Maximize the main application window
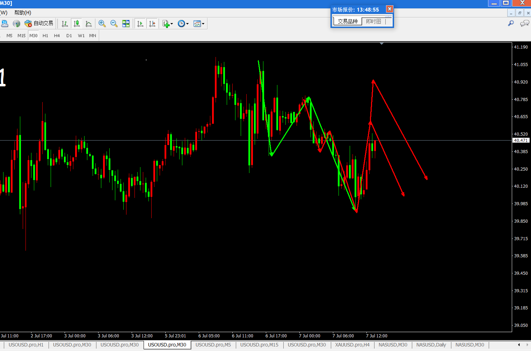Screen dimensions: 531x351 pyautogui.click(x=505, y=3)
